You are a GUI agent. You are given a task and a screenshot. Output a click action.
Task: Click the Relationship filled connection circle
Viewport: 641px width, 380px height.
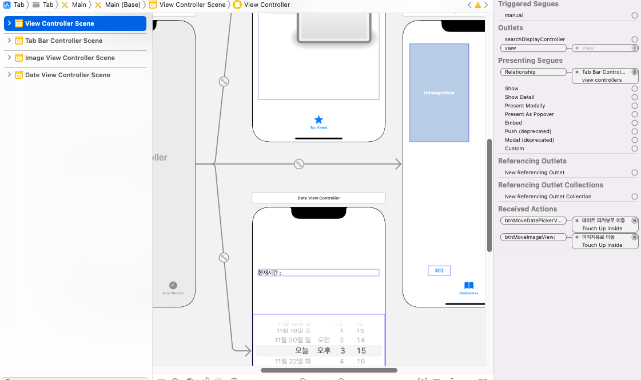coord(635,72)
